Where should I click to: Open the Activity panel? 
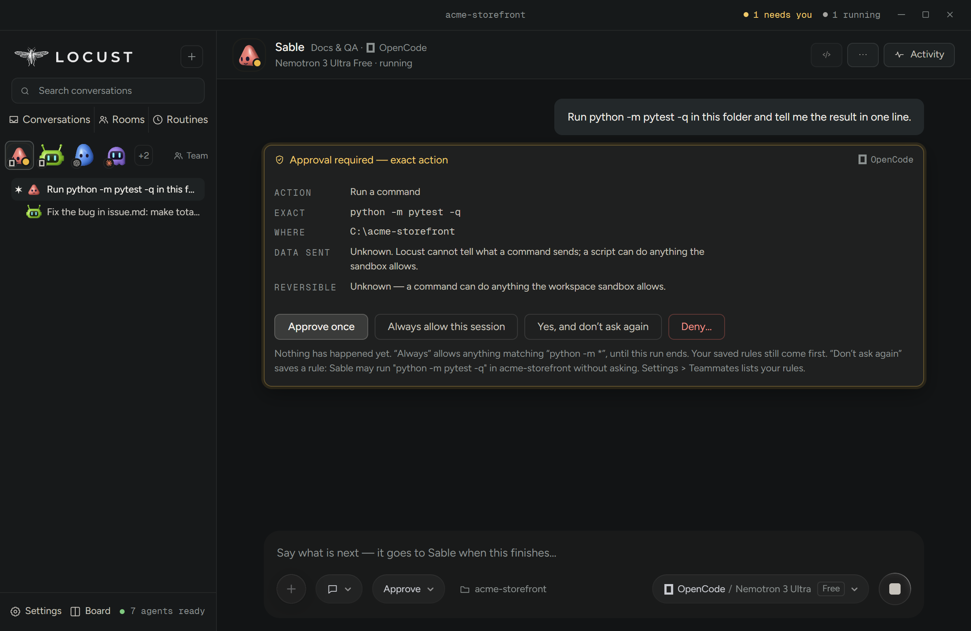pyautogui.click(x=919, y=55)
